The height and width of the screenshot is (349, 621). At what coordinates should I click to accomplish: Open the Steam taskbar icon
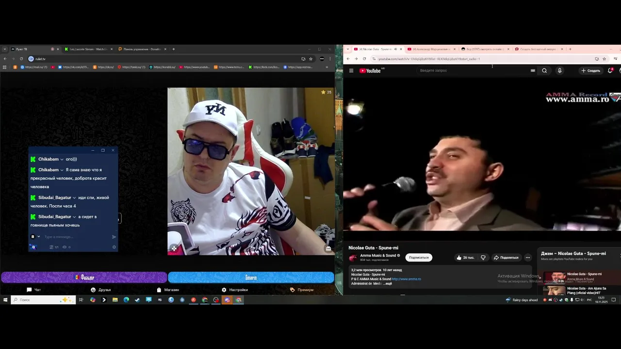pos(137,300)
